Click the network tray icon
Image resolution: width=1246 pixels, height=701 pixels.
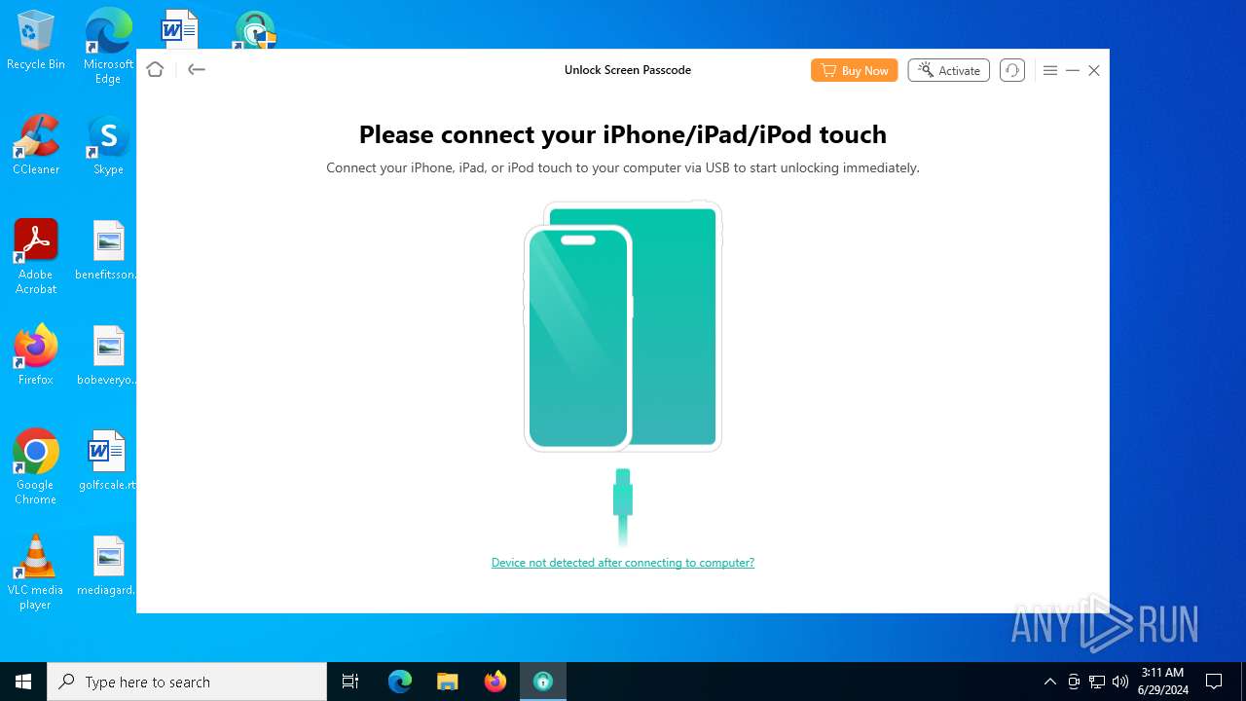pos(1097,682)
